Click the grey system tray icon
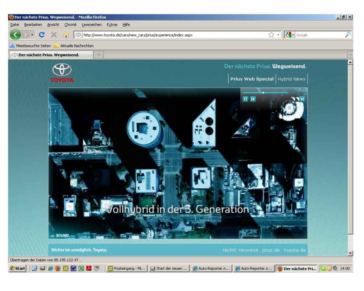The height and width of the screenshot is (291, 364). coord(335,268)
